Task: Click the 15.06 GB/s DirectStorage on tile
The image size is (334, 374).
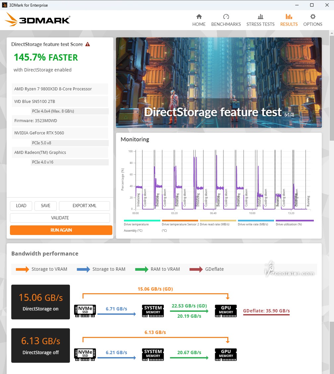Action: (40, 302)
